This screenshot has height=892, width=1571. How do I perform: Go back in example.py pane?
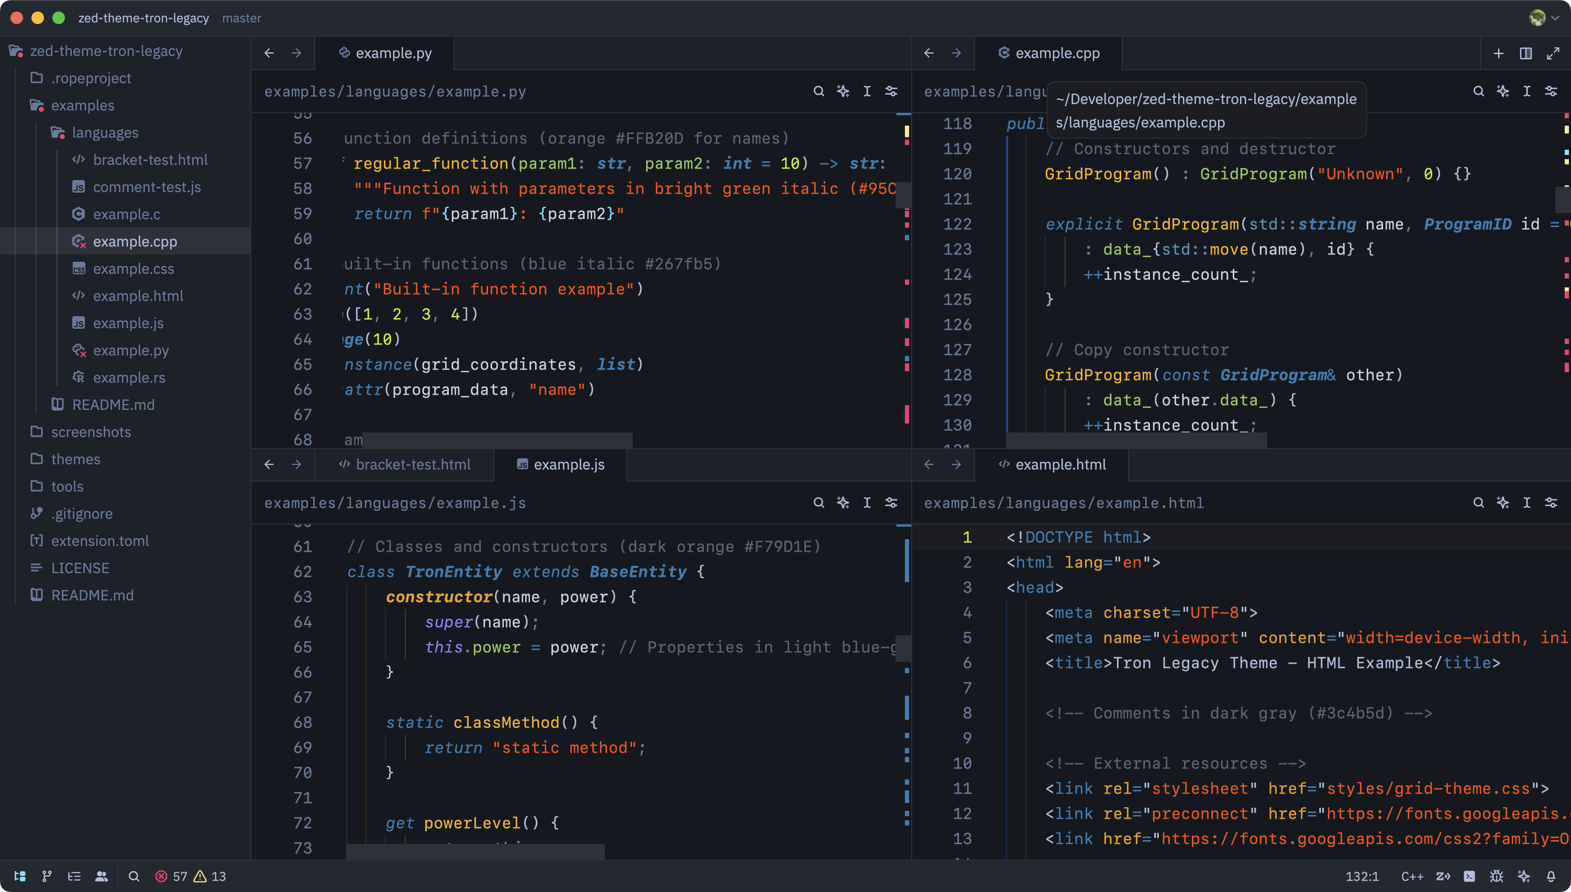point(269,53)
